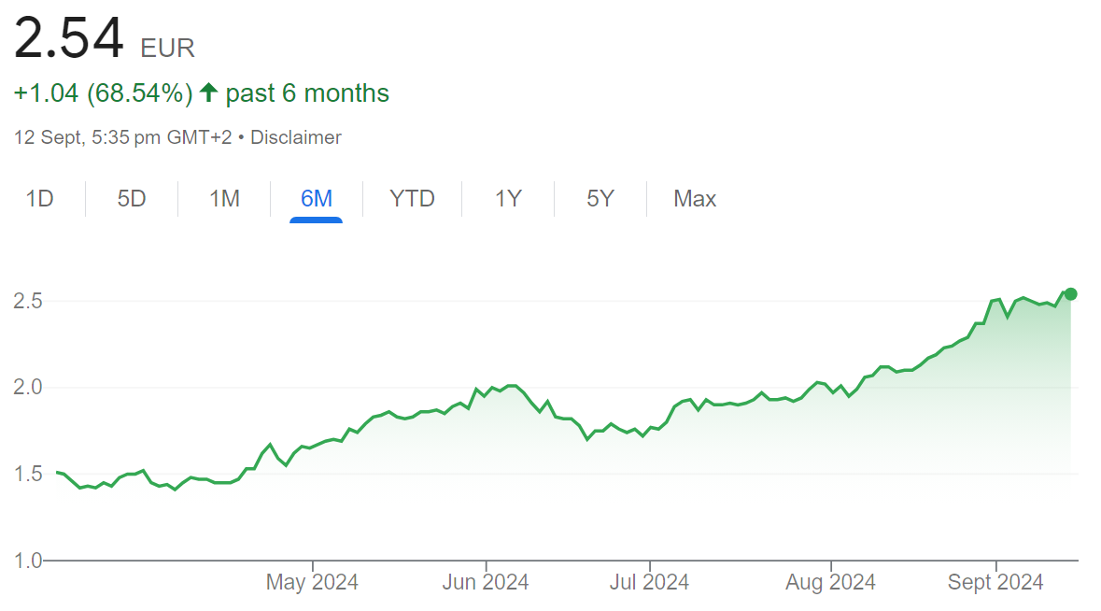Click the green endpoint dot on chart

[1070, 294]
